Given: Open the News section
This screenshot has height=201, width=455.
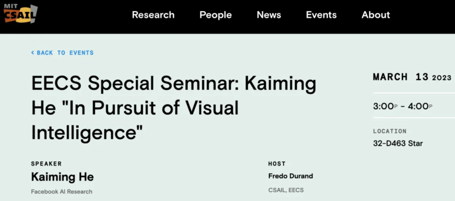Looking at the screenshot, I should (x=269, y=15).
